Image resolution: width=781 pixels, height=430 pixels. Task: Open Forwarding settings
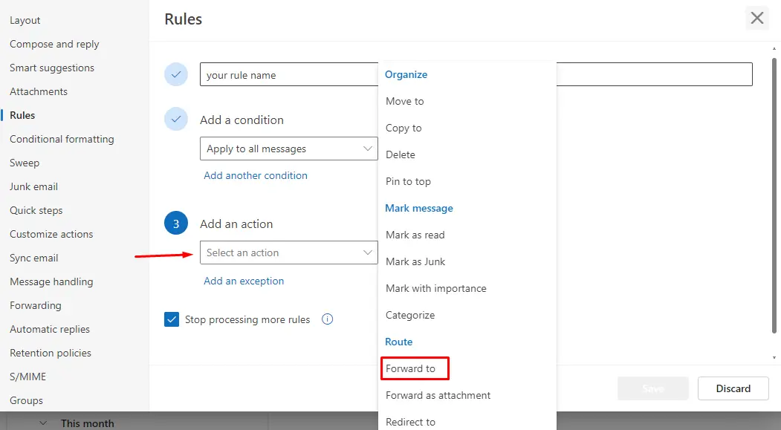[36, 305]
